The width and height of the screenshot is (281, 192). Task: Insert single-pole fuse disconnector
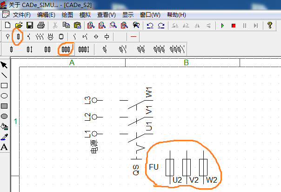[105, 49]
